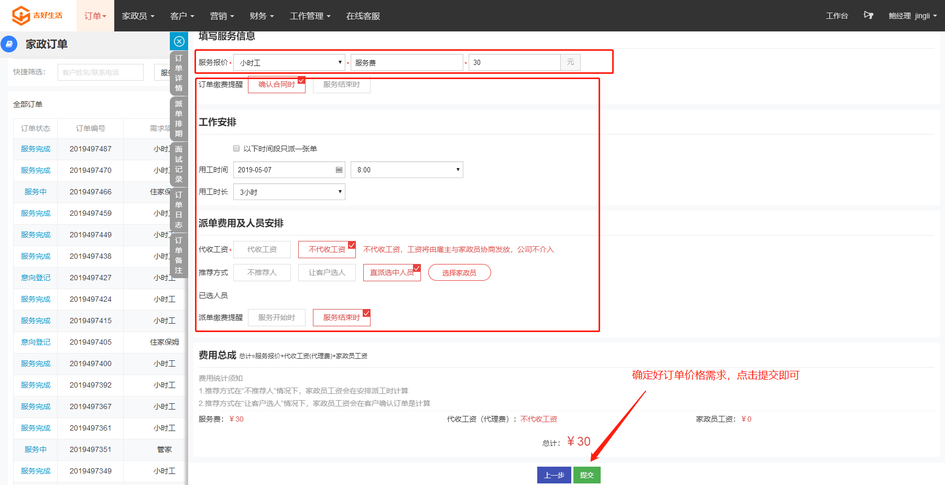Open the 意向登记 status of order 2019497405
Image resolution: width=945 pixels, height=485 pixels.
pyautogui.click(x=36, y=342)
